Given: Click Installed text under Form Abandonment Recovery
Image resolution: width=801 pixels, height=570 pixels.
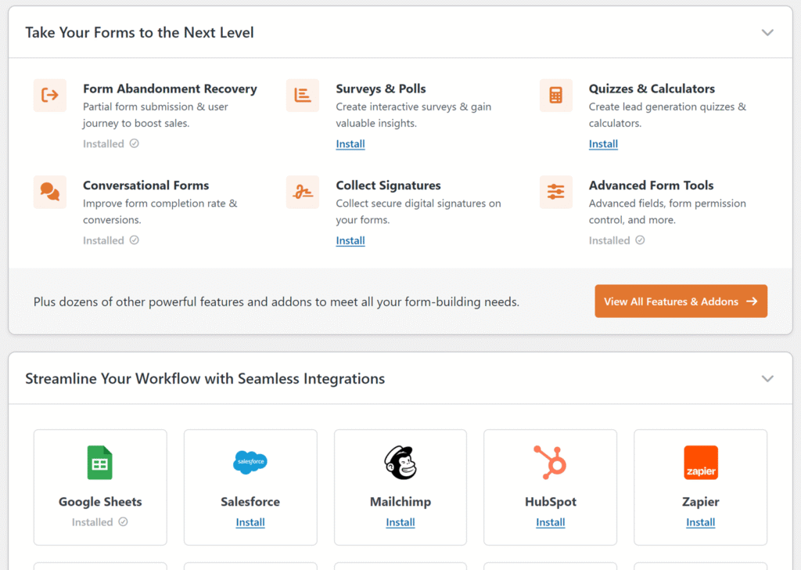Looking at the screenshot, I should [x=104, y=143].
